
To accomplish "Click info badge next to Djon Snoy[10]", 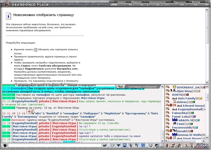I will coord(199,91).
